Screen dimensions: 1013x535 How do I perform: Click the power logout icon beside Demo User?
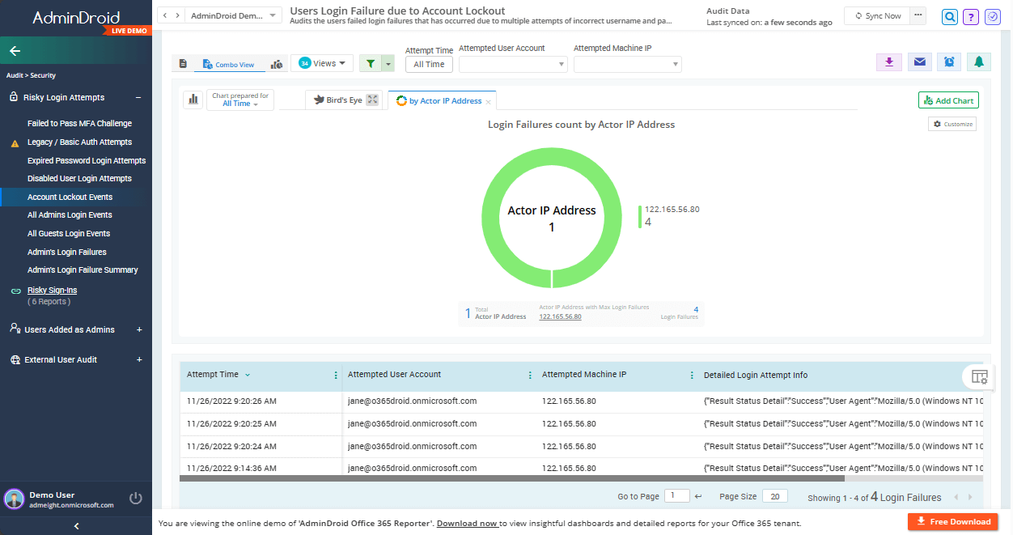click(x=136, y=499)
